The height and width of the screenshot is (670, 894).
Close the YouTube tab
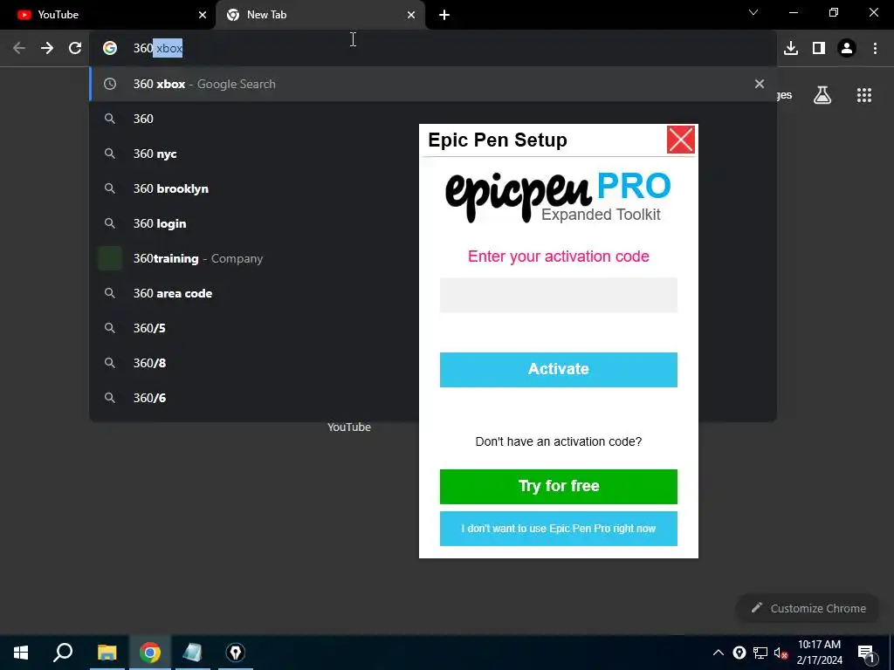coord(203,15)
